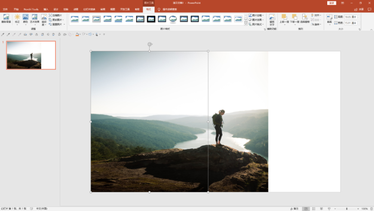374x211 pixels.
Task: Click the Sign in (登录) button
Action: point(331,3)
